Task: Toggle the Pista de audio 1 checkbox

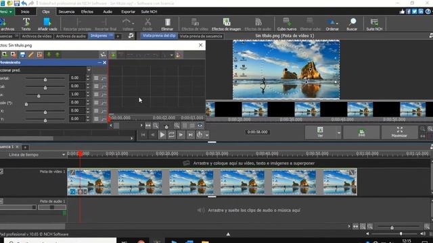Action: [1, 201]
